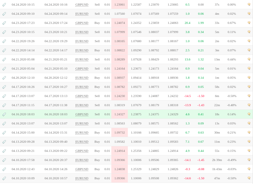Open comment bubble for trade opened 04.16.2020 18:03
This screenshot has height=184, width=253.
pos(249,114)
